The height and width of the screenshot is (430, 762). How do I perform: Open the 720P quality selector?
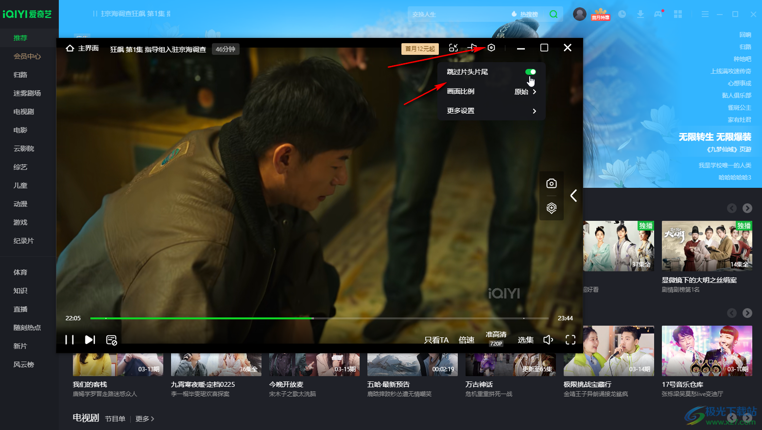(x=496, y=339)
